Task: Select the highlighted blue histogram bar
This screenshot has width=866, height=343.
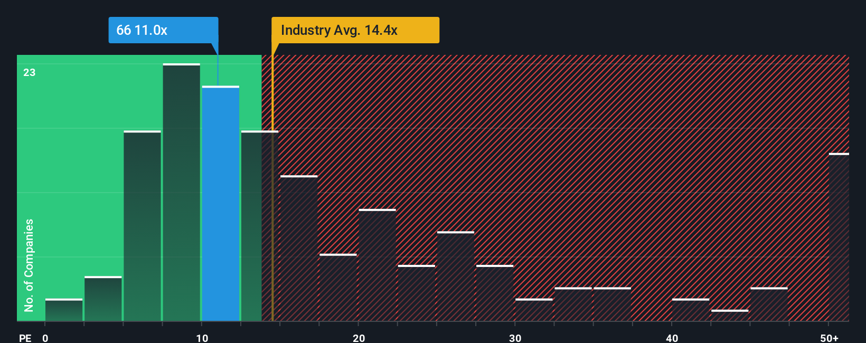Action: (221, 204)
